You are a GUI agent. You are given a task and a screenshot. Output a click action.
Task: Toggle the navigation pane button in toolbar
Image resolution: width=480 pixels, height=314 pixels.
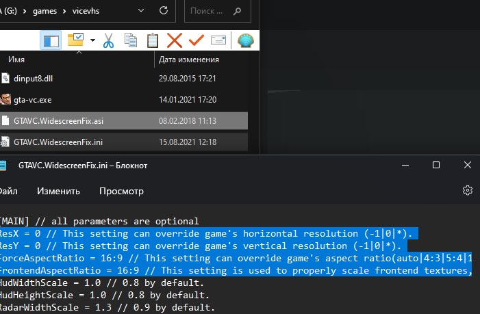51,41
